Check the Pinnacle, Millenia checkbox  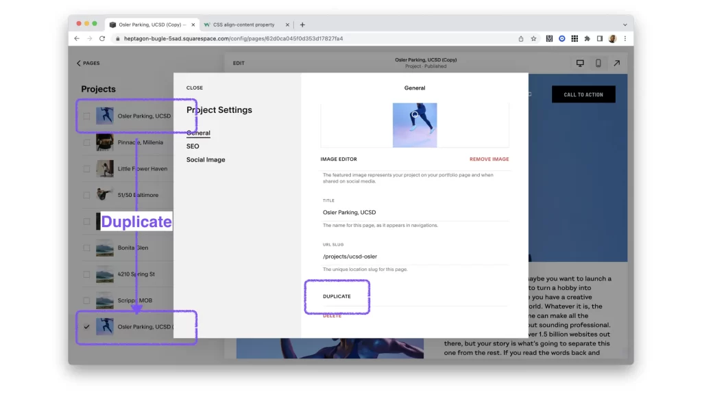[x=86, y=142]
